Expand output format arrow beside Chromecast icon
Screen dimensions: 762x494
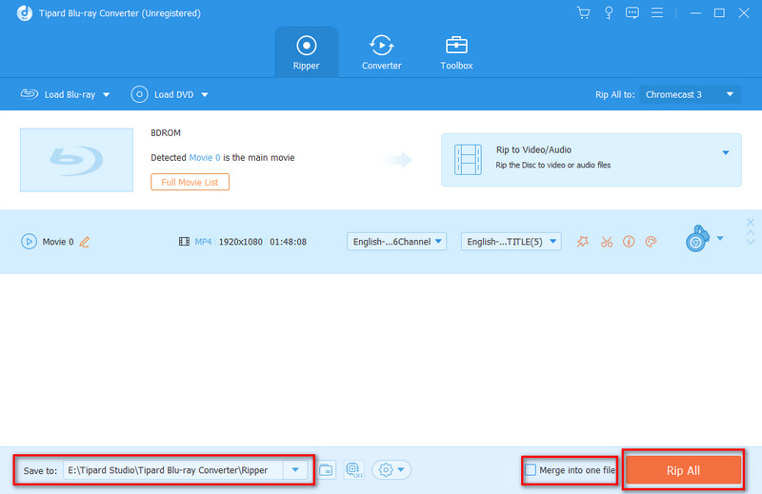720,238
